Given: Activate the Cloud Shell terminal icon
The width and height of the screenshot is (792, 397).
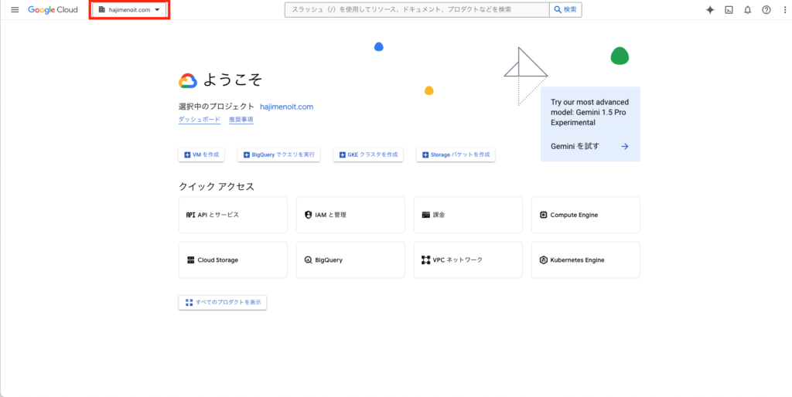Looking at the screenshot, I should coord(729,9).
